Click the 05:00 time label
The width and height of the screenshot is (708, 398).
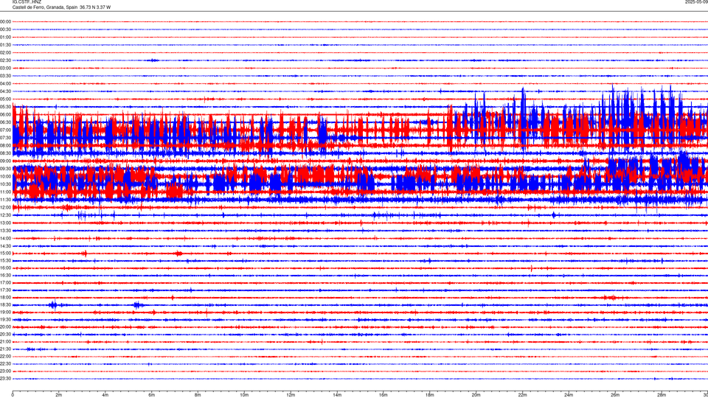(5, 99)
